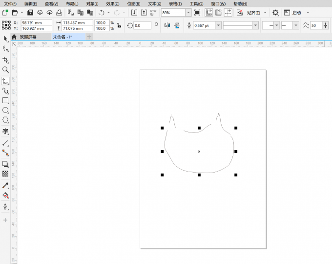Mirror the selection horizontally
This screenshot has width=332, height=264.
pos(167,25)
